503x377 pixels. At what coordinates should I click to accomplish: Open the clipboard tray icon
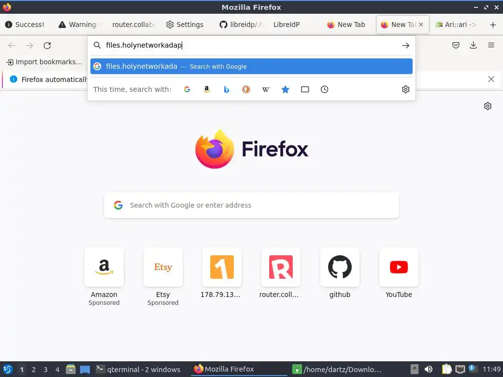click(446, 369)
